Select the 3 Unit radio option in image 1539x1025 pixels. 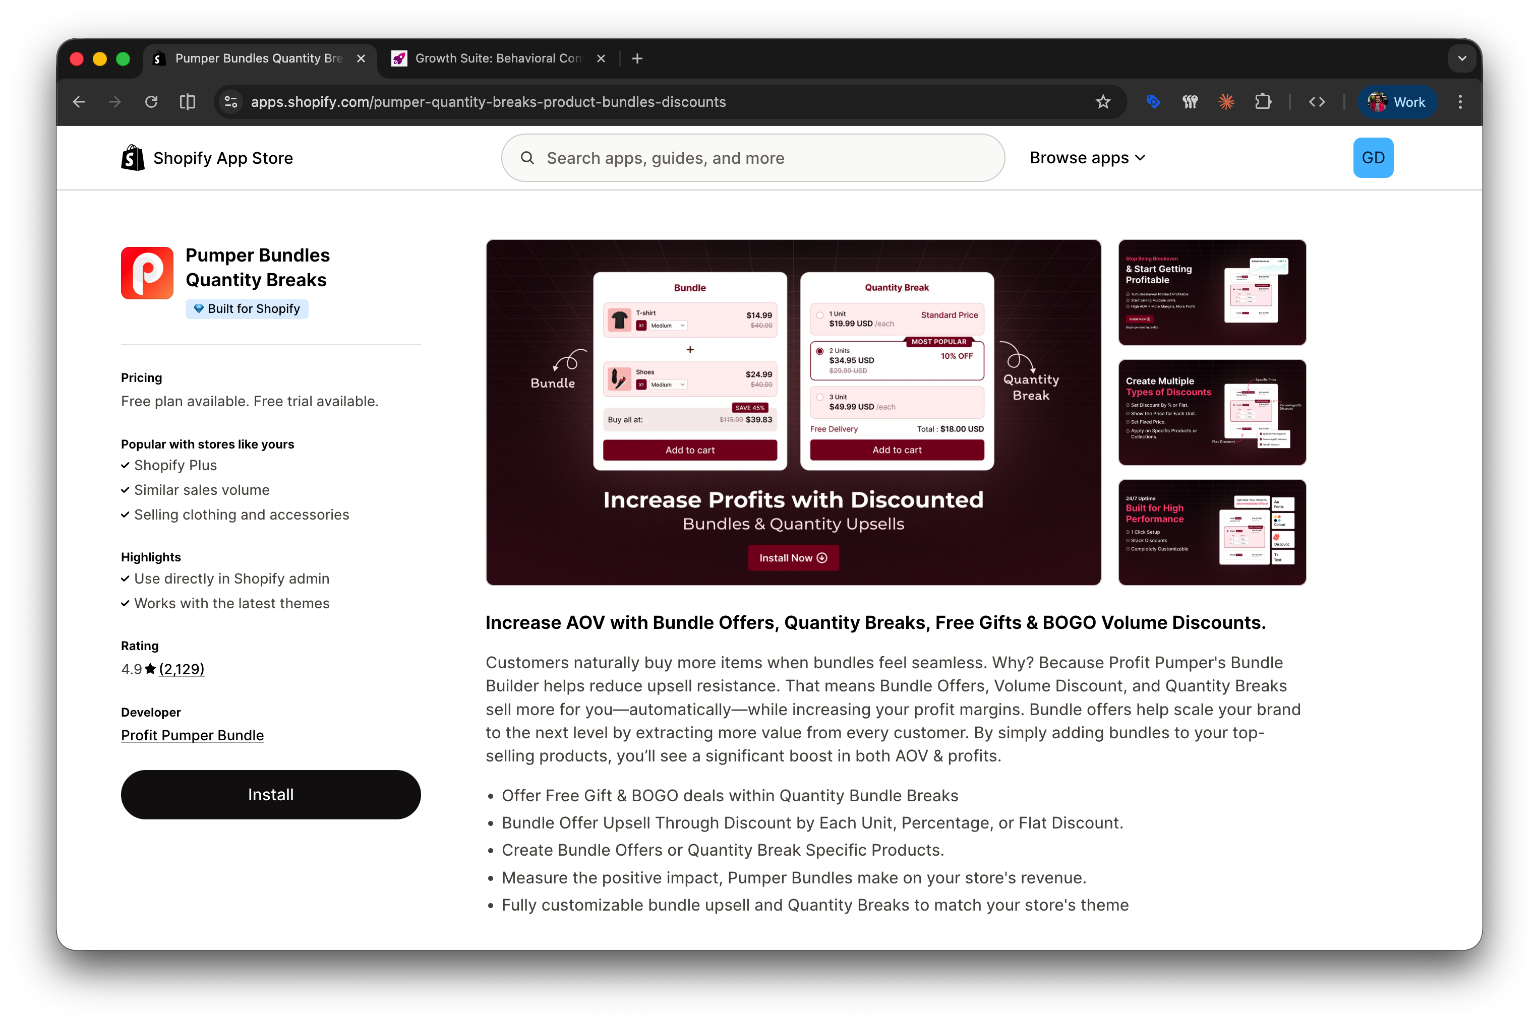[x=819, y=398]
